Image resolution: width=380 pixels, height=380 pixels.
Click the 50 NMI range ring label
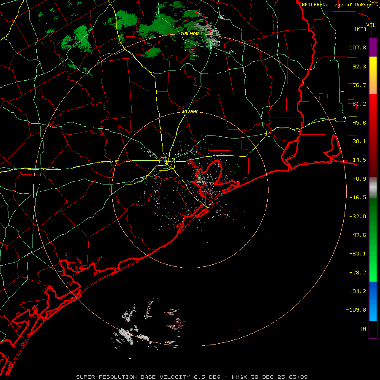(190, 112)
